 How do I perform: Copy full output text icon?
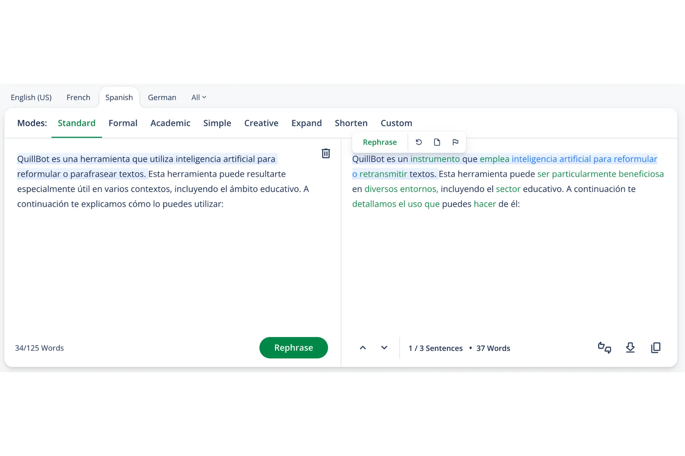pyautogui.click(x=656, y=348)
